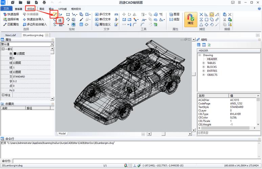Open the Hatch fill tool
Image resolution: width=262 pixels, height=169 pixels.
click(x=61, y=25)
